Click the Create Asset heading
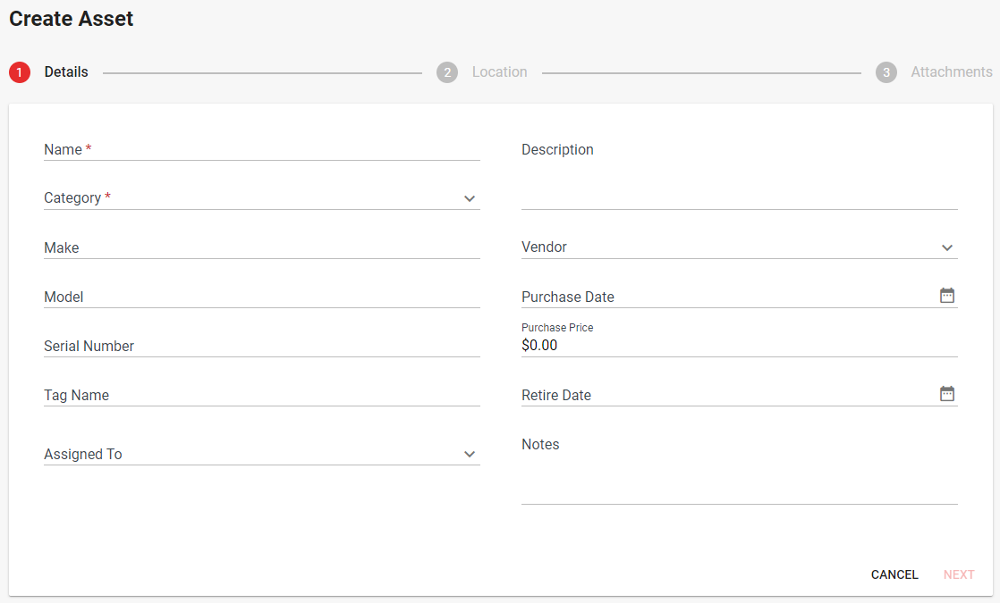Image resolution: width=1000 pixels, height=603 pixels. 72,19
